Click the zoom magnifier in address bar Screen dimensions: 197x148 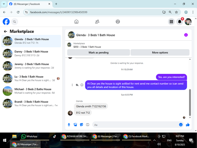pos(170,12)
